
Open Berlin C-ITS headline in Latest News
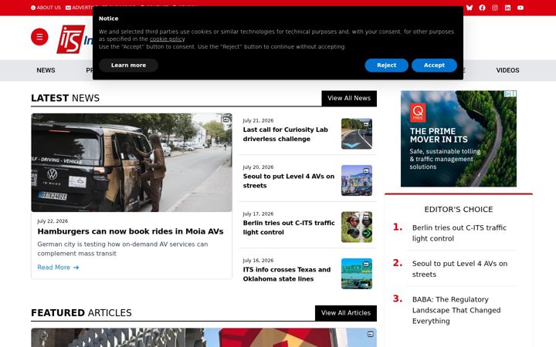click(x=289, y=227)
